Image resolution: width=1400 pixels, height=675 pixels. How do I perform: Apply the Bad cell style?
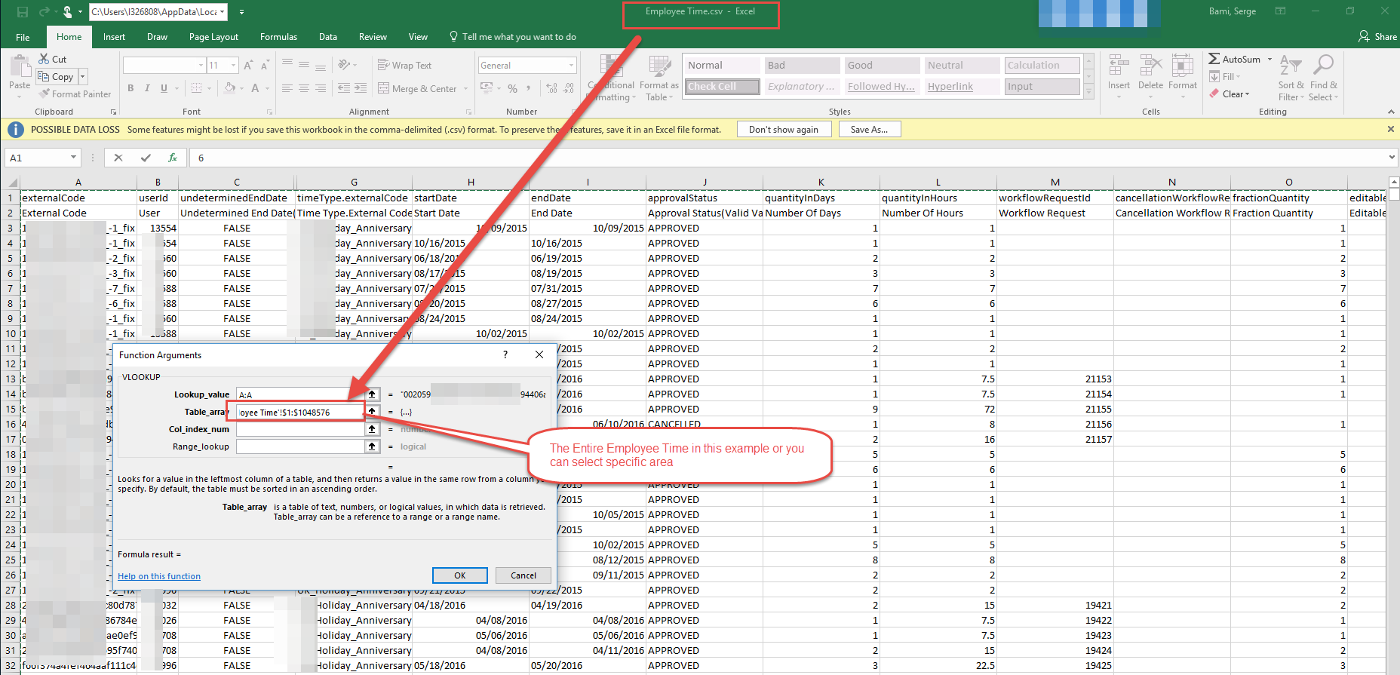(x=802, y=66)
